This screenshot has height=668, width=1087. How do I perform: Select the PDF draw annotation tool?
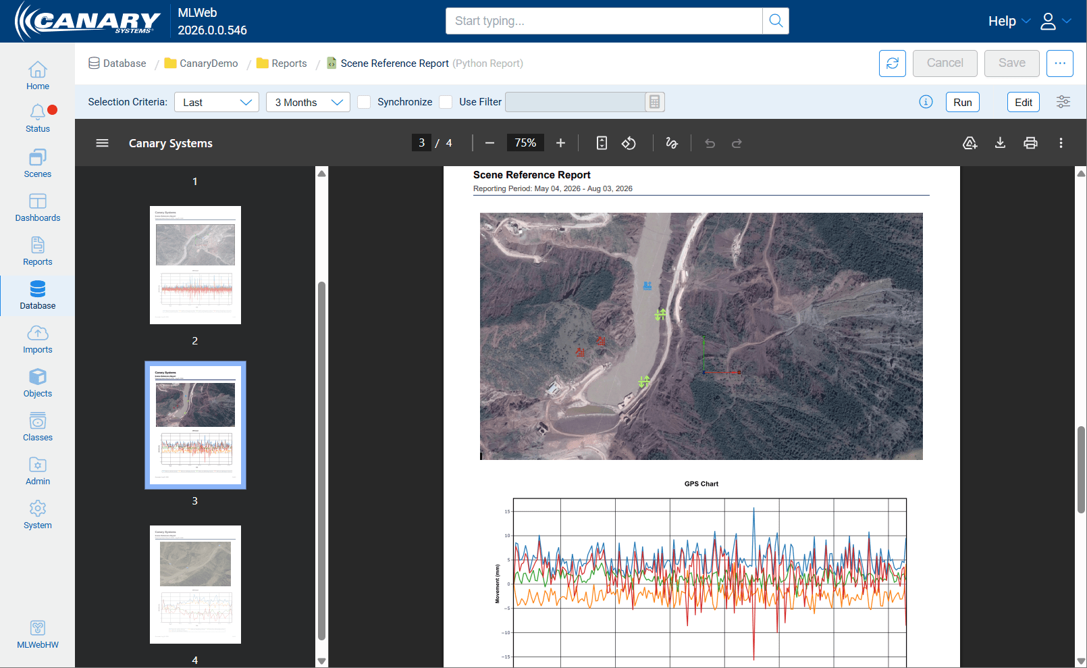point(672,143)
